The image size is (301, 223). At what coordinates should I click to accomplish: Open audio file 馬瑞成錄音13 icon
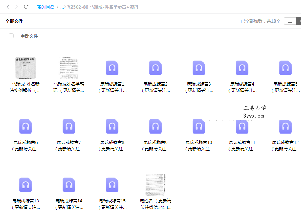(x=26, y=185)
